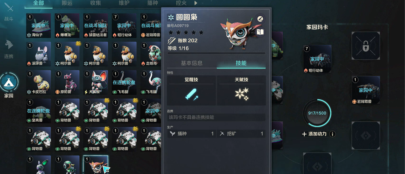Click the pencil rename icon beside 圆圆枭

pos(260,19)
